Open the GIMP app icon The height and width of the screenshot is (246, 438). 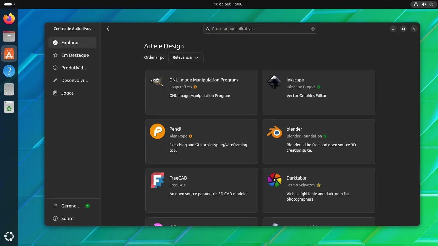pos(157,82)
